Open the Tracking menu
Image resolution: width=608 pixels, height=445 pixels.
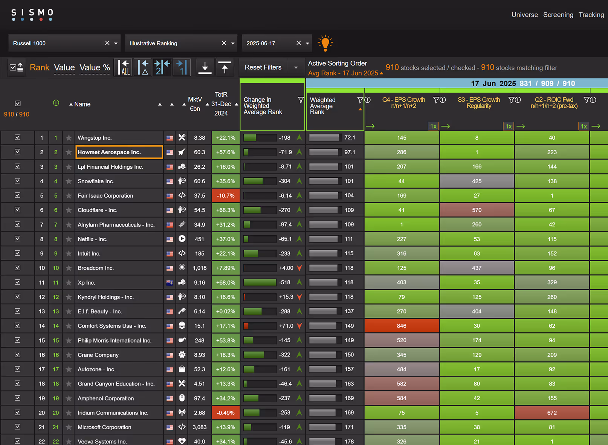point(591,15)
